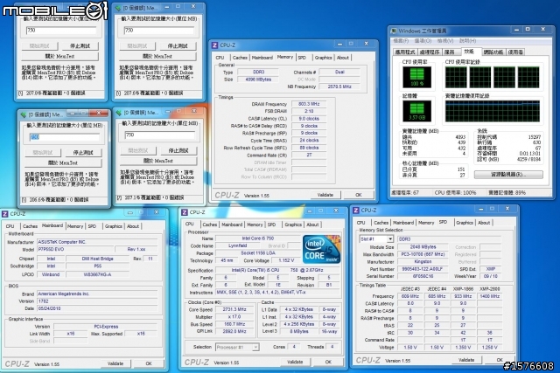Open the 說明(H) menu in Task Manager
The image size is (560, 373).
pyautogui.click(x=467, y=41)
